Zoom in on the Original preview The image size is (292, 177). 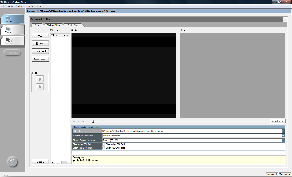pyautogui.click(x=74, y=122)
